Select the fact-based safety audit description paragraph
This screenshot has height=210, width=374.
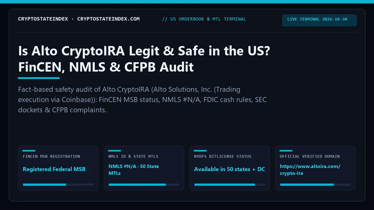coord(142,100)
